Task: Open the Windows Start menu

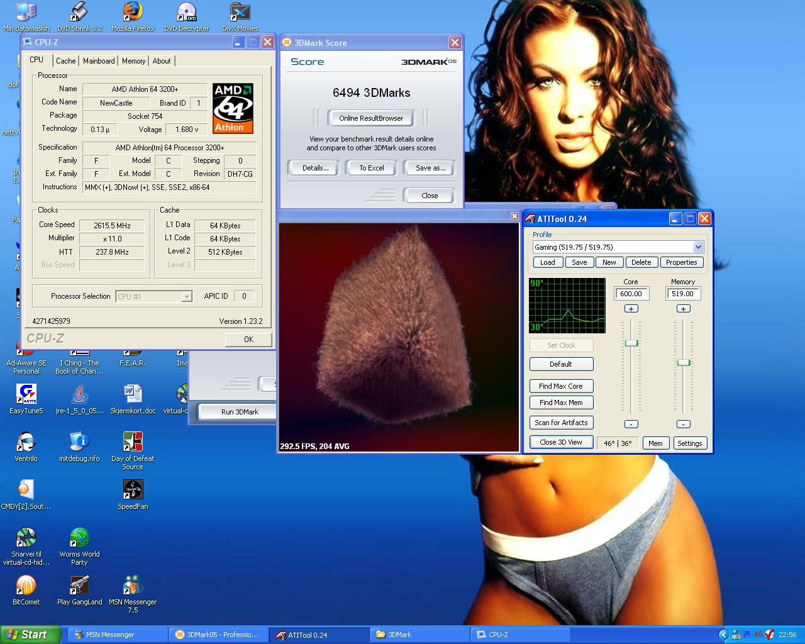Action: click(30, 635)
